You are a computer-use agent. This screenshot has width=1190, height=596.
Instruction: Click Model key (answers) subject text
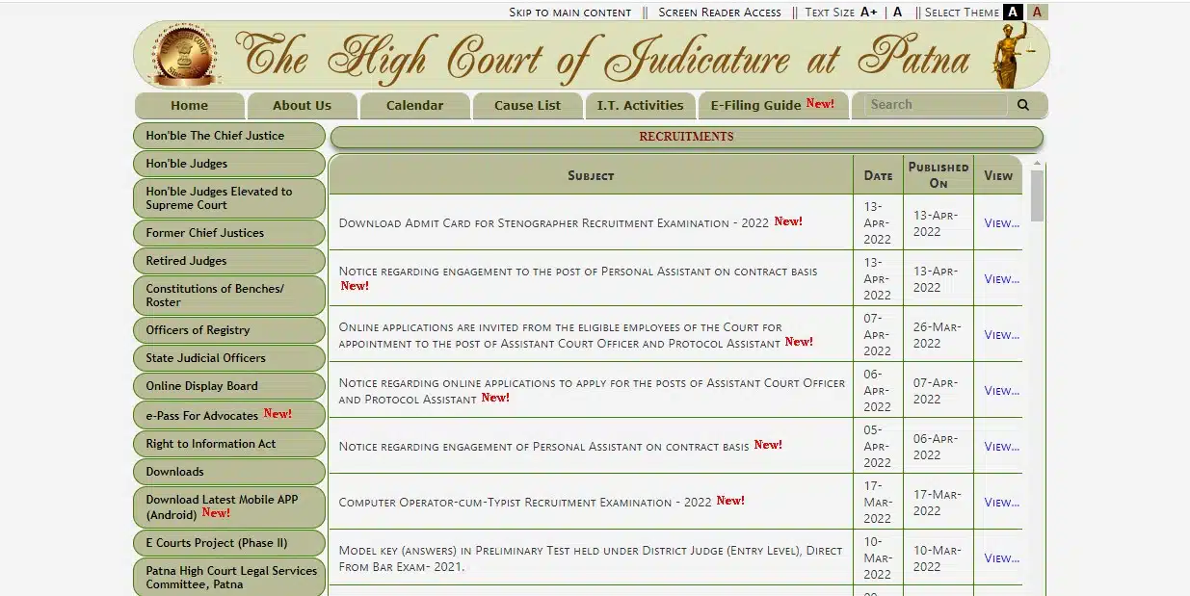click(591, 558)
